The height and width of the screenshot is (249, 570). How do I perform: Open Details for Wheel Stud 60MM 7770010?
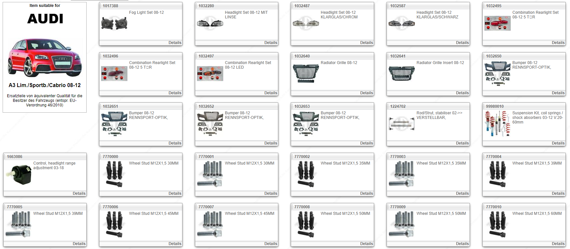(x=558, y=244)
